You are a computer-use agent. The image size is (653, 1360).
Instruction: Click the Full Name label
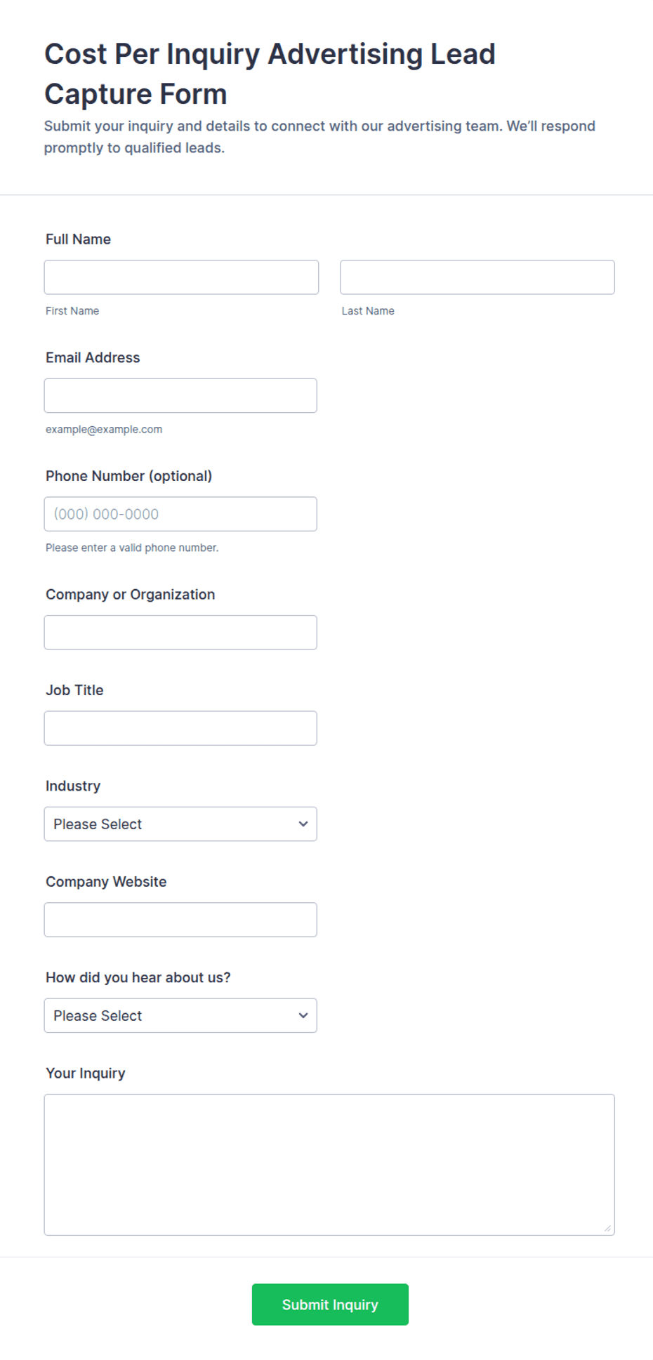[78, 239]
